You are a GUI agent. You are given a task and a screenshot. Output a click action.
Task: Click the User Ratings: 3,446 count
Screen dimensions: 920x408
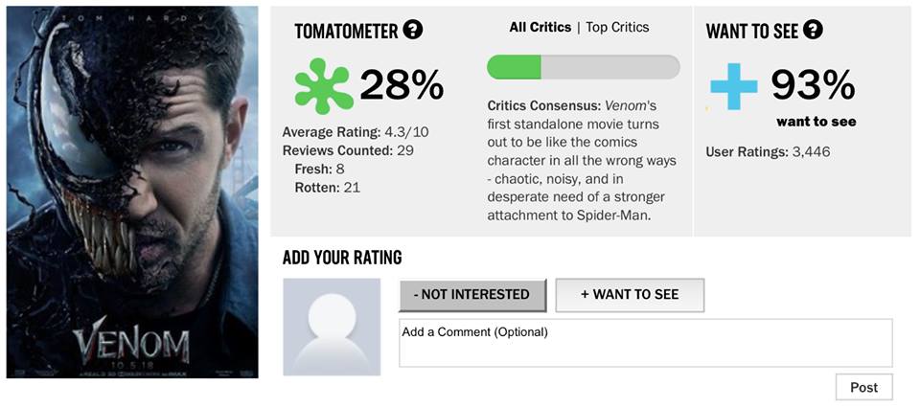768,151
